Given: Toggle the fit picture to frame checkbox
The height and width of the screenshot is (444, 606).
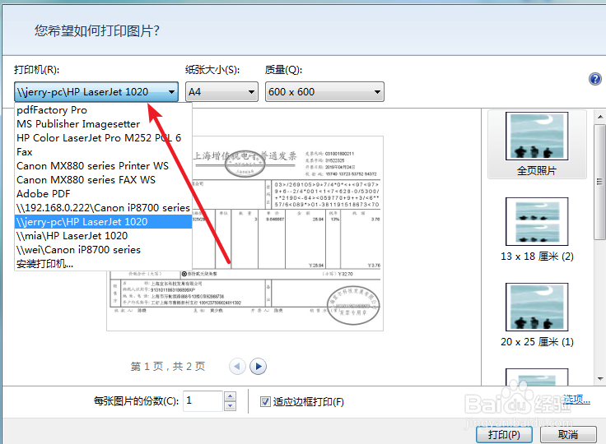Looking at the screenshot, I should 265,401.
